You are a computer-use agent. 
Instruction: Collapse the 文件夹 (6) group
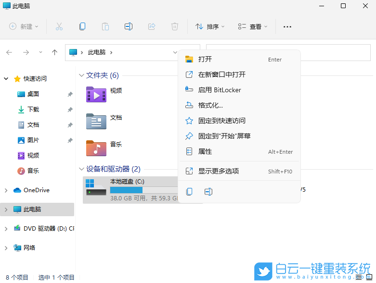pos(81,75)
